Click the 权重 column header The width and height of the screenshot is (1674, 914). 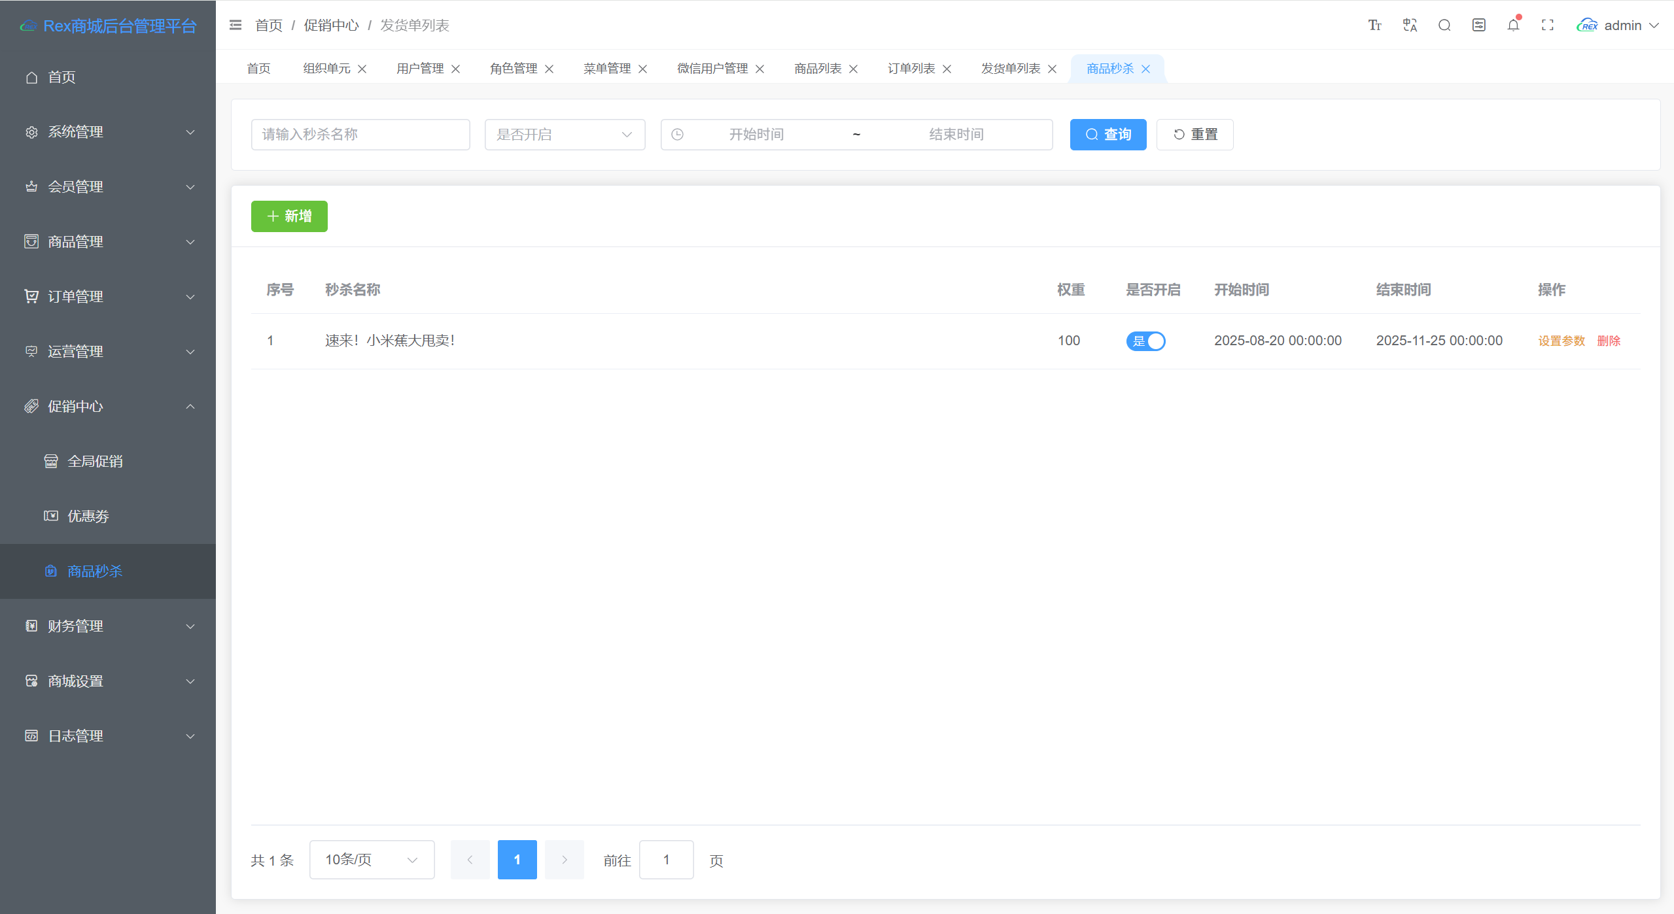click(1071, 290)
